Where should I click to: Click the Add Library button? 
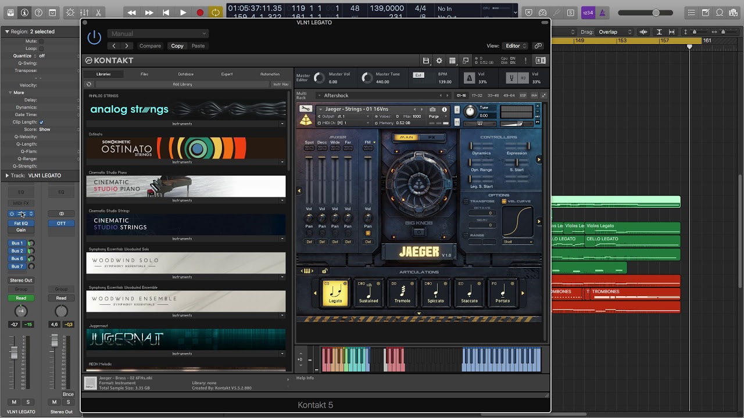pyautogui.click(x=183, y=84)
